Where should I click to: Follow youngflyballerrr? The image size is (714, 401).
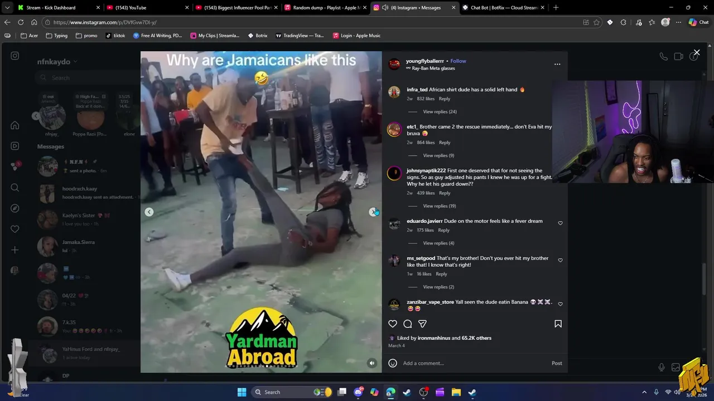point(458,61)
